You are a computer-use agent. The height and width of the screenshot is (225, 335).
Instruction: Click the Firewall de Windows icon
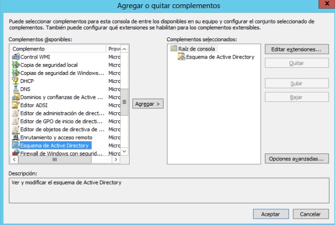16,153
